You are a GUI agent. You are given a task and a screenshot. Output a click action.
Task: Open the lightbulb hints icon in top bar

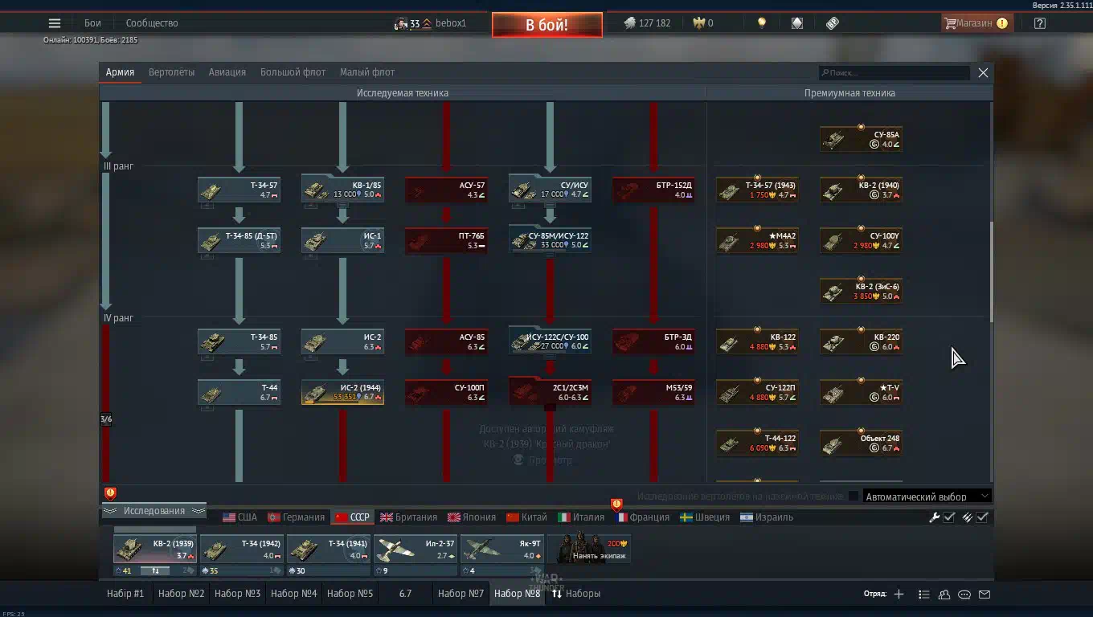click(761, 23)
